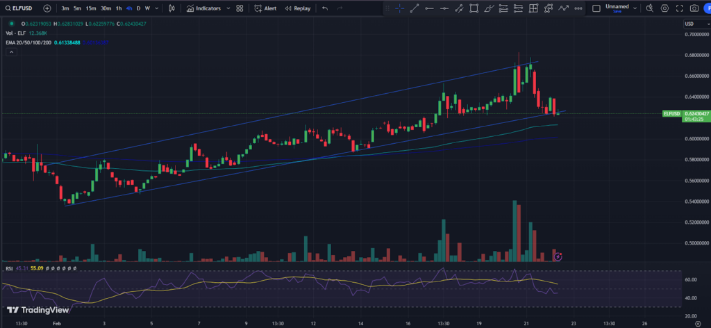Select the path or polyline arrow tool
The height and width of the screenshot is (328, 711).
[563, 8]
